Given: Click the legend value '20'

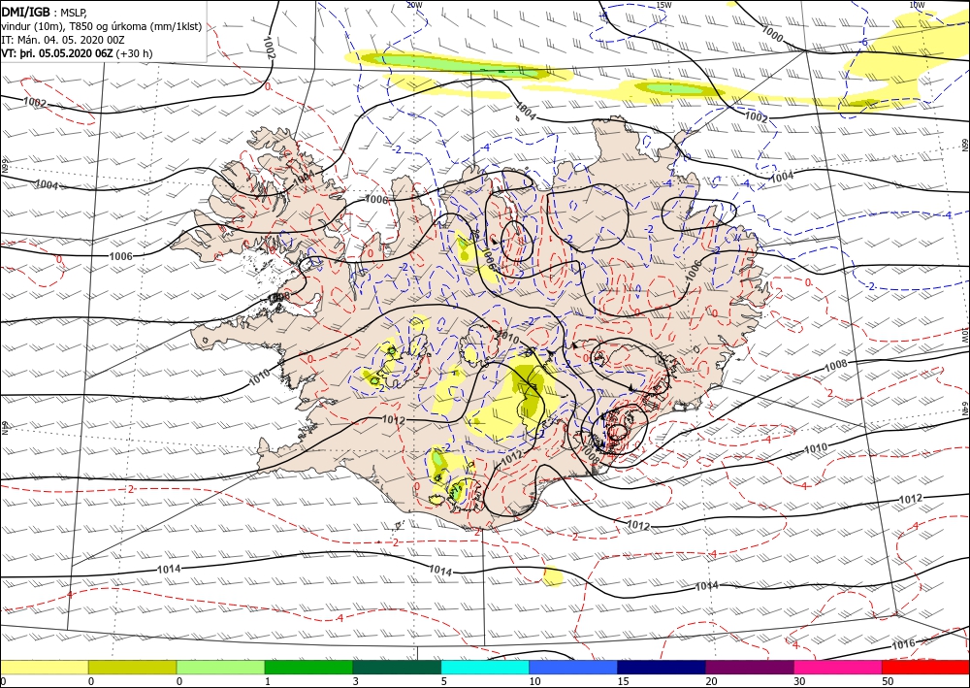Looking at the screenshot, I should (711, 681).
